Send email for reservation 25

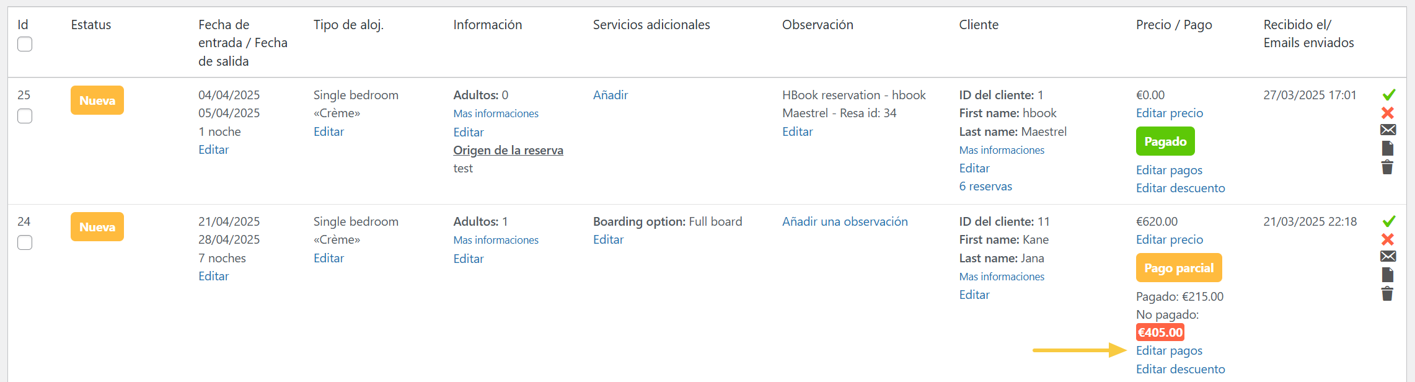coord(1388,130)
